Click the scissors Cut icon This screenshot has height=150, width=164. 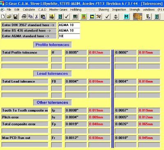pyautogui.click(x=36, y=17)
